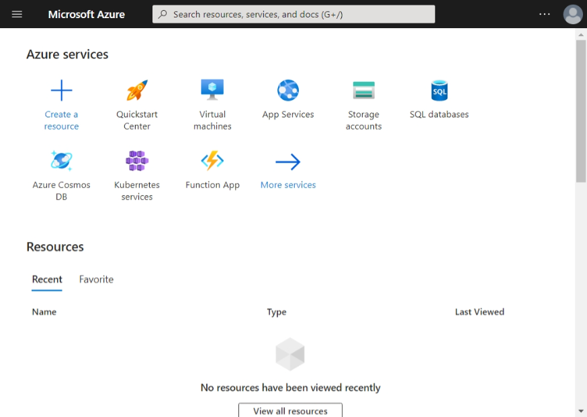Image resolution: width=587 pixels, height=417 pixels.
Task: Click the Function App label
Action: [x=212, y=185]
